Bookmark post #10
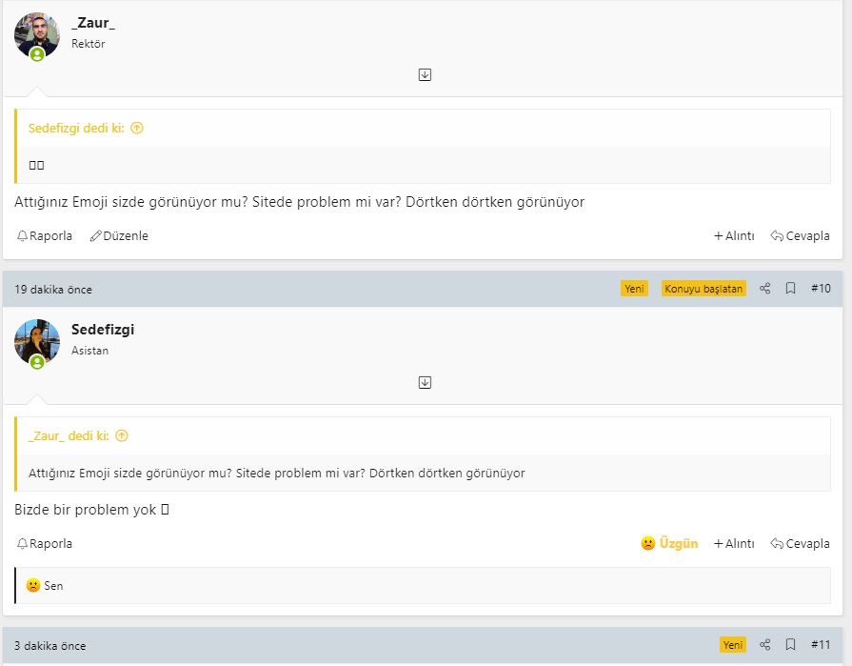Screen dimensions: 852x666 pyautogui.click(x=790, y=289)
